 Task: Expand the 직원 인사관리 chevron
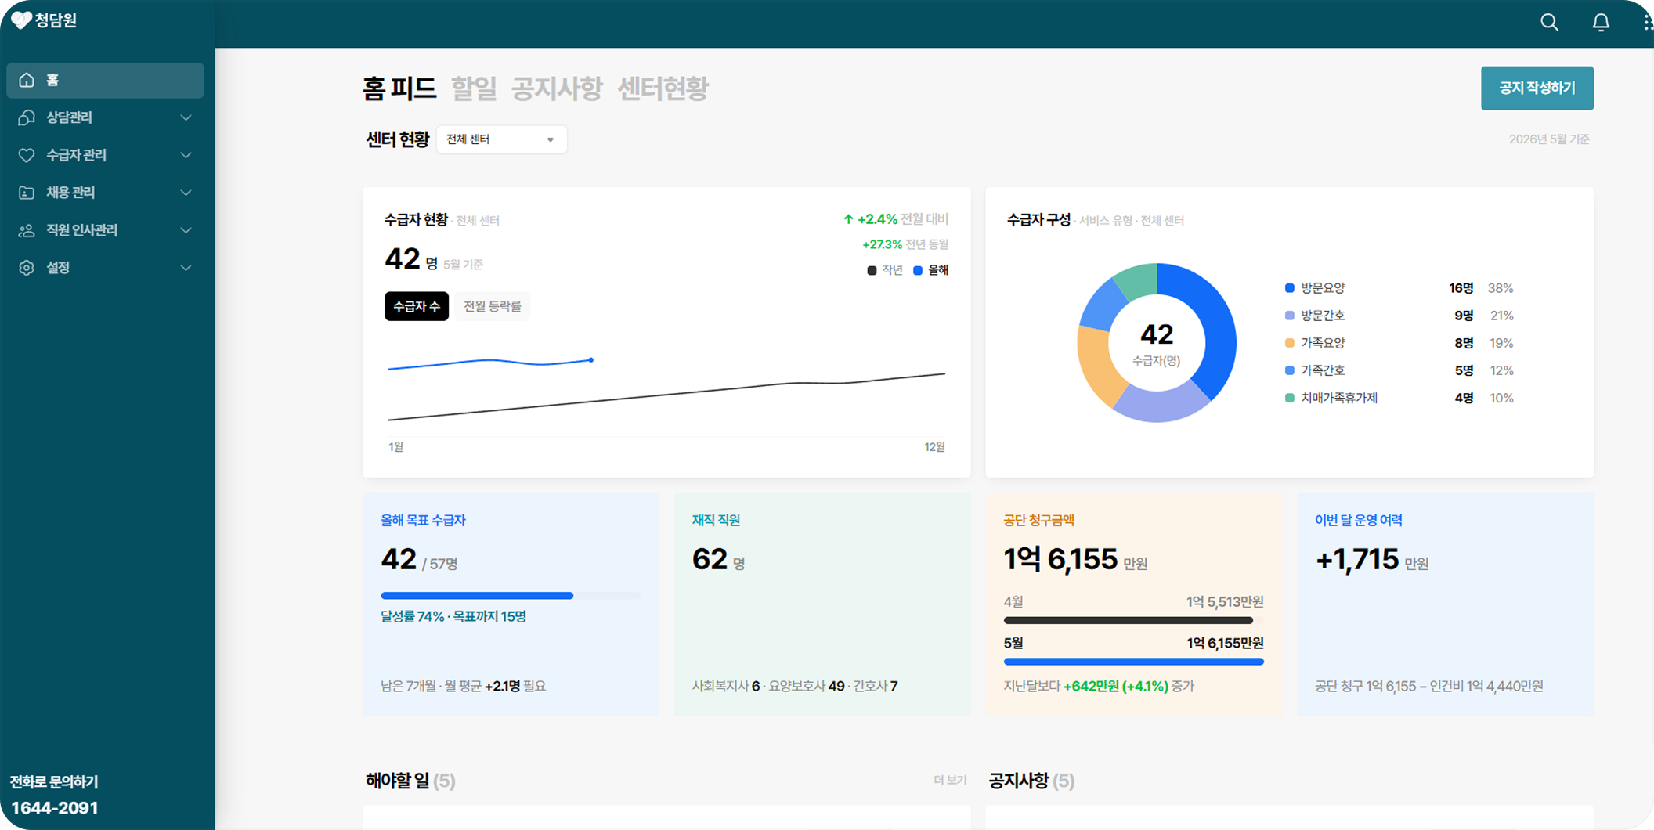tap(186, 230)
